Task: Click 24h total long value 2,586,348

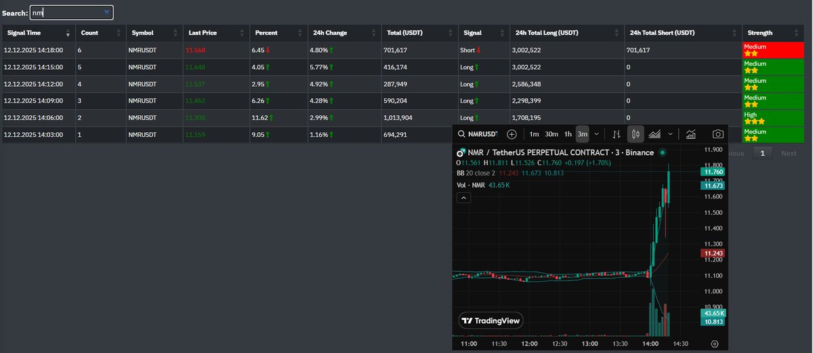Action: (527, 84)
